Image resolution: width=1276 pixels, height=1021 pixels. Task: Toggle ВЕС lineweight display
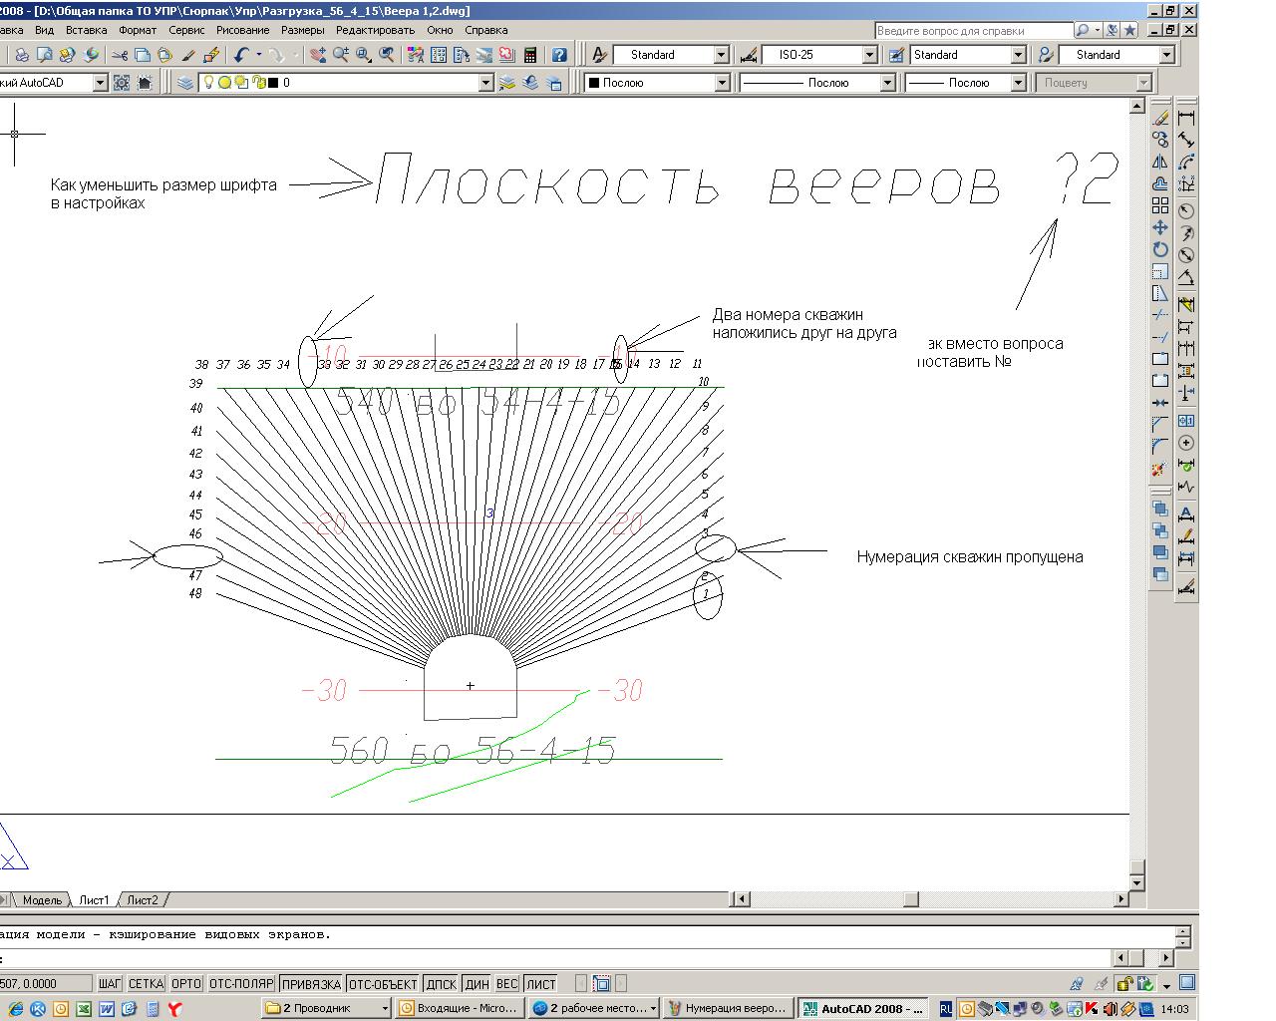click(x=506, y=984)
